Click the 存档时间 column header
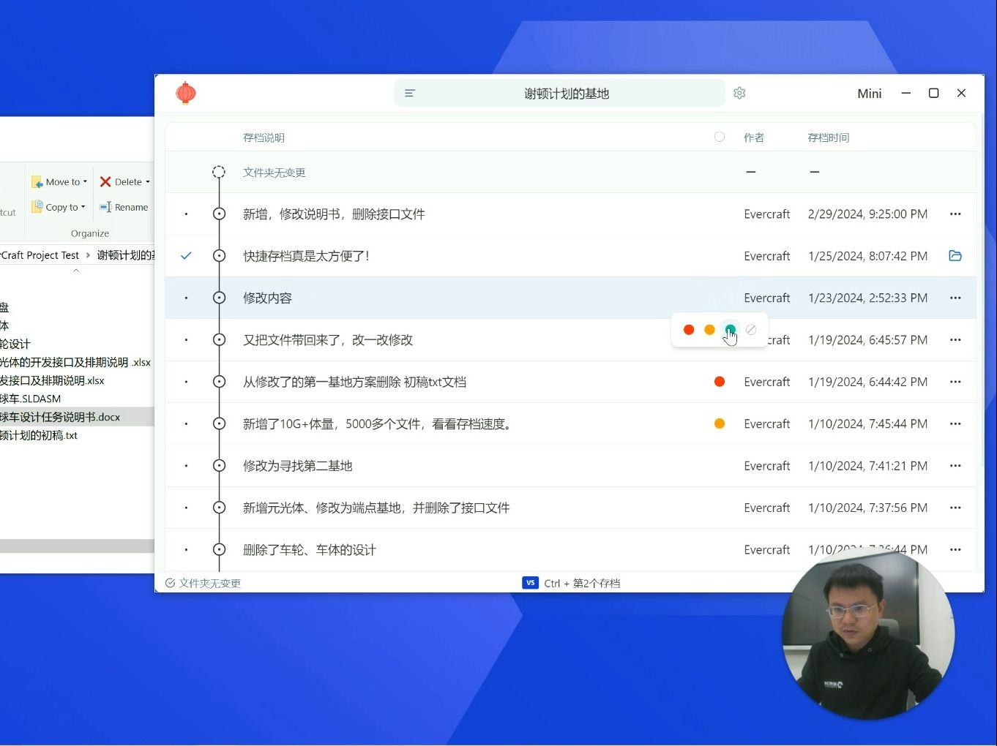 (829, 137)
